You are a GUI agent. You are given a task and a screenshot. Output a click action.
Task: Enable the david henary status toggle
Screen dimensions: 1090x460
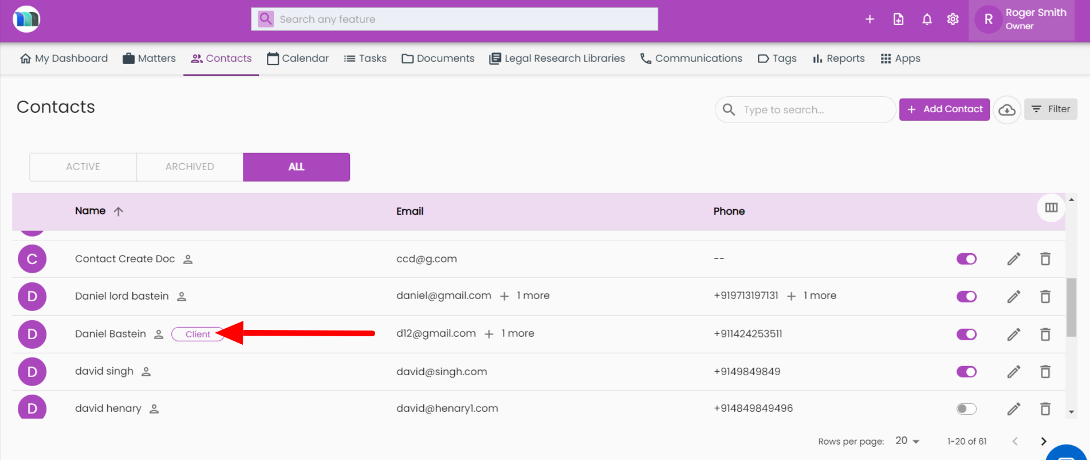tap(966, 409)
